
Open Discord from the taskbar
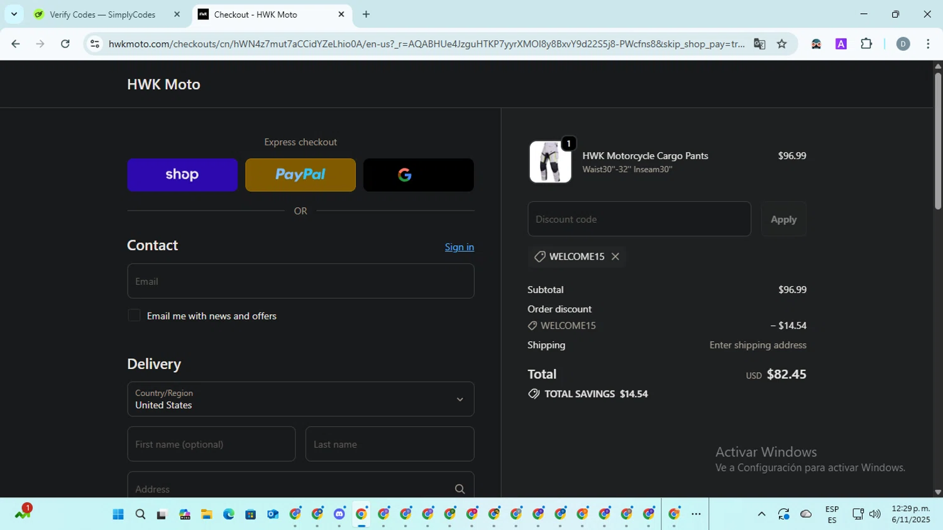339,514
